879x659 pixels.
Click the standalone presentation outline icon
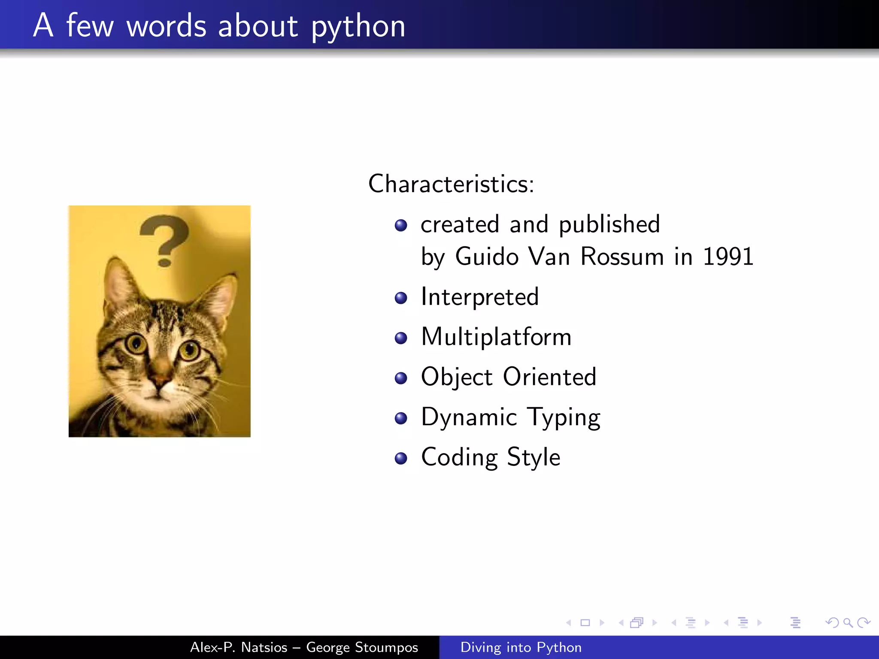(x=795, y=623)
